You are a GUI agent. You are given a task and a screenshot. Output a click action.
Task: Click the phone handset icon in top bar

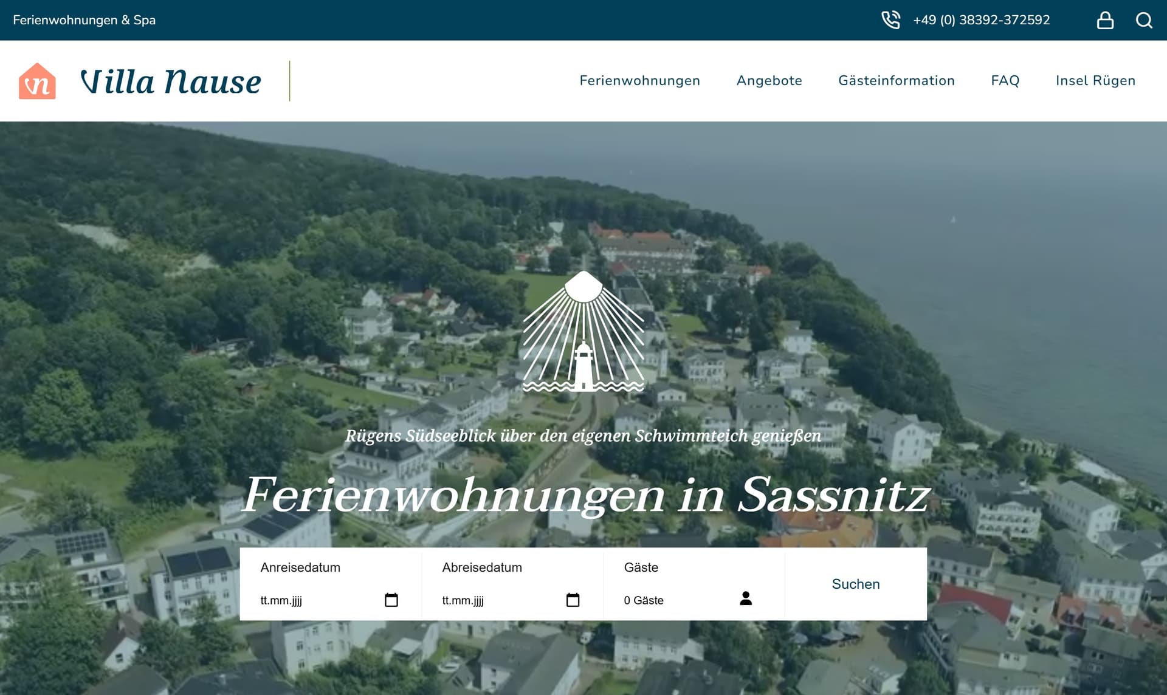pos(890,20)
